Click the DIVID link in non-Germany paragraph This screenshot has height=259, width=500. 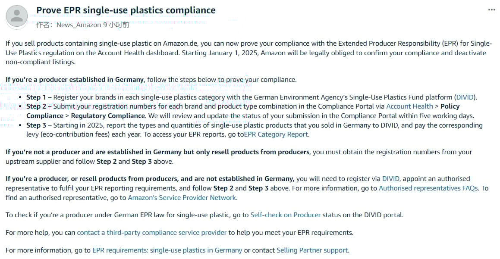pos(390,179)
